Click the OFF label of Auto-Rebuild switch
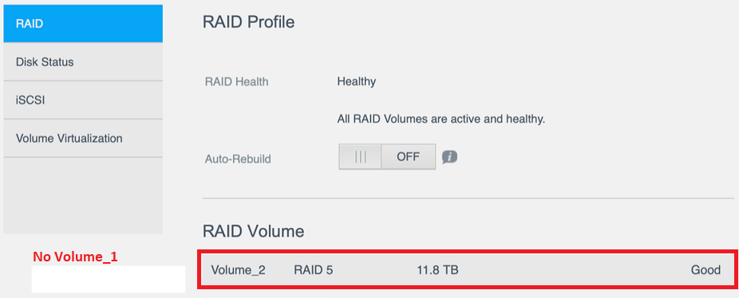Image resolution: width=739 pixels, height=298 pixels. (x=408, y=157)
